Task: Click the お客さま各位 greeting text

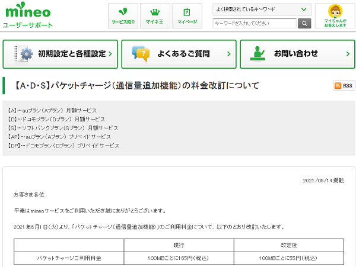Action: pyautogui.click(x=29, y=195)
